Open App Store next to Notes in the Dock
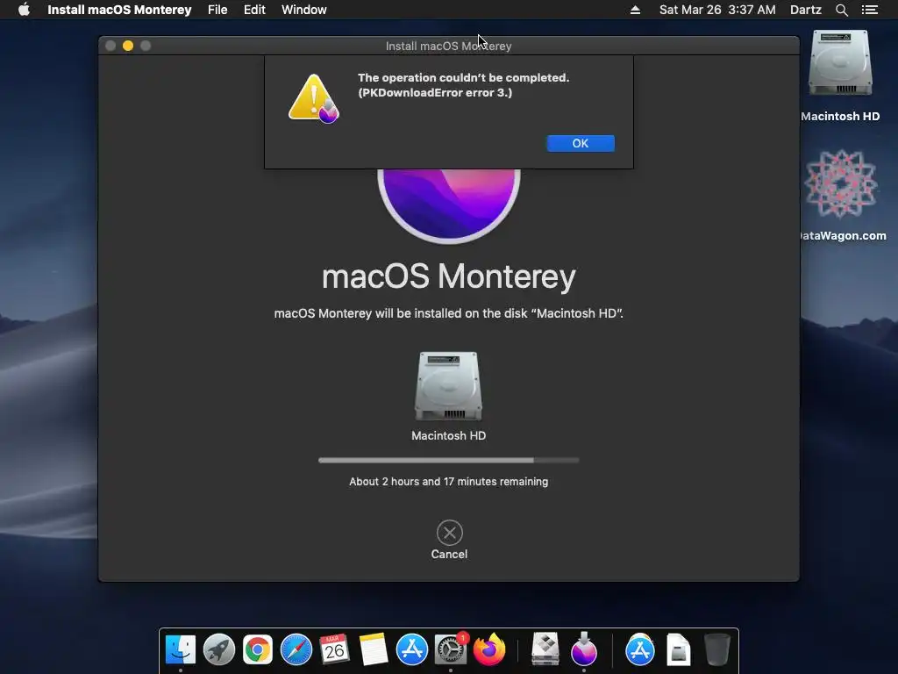This screenshot has height=674, width=898. [412, 649]
